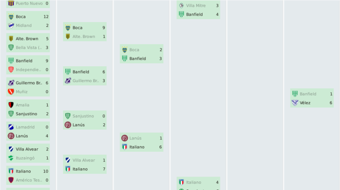Click Vélez crest in the final match
This screenshot has height=190, width=340.
point(295,103)
